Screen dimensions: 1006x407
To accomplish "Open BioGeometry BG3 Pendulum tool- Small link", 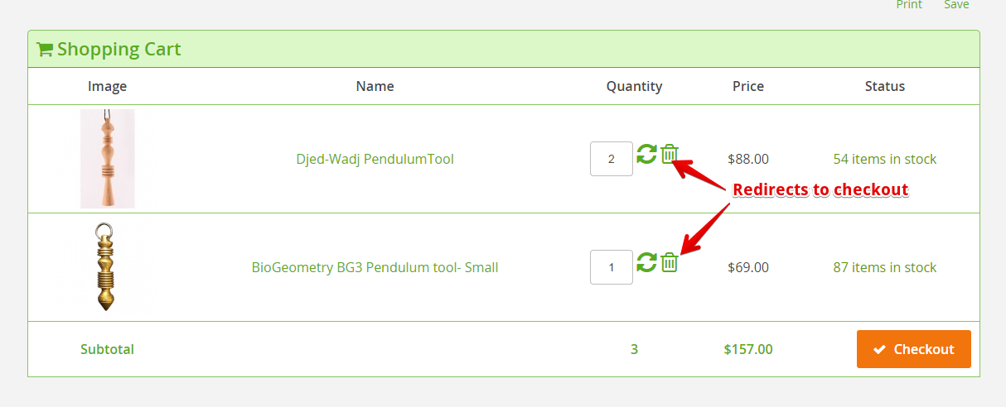I will (375, 267).
